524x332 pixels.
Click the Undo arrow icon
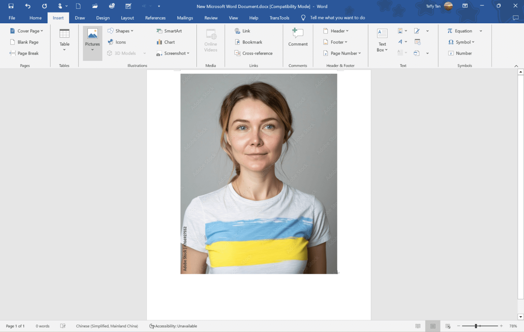28,6
